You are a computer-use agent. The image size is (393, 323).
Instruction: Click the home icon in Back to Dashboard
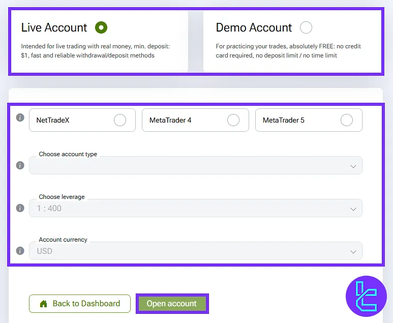(43, 304)
